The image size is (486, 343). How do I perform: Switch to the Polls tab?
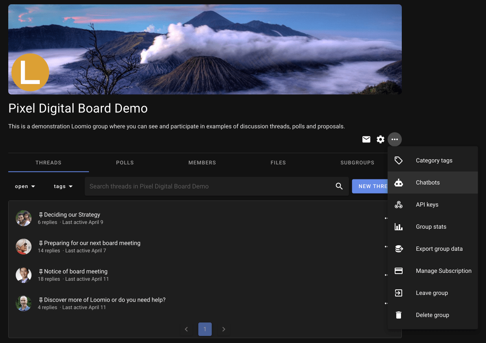125,162
